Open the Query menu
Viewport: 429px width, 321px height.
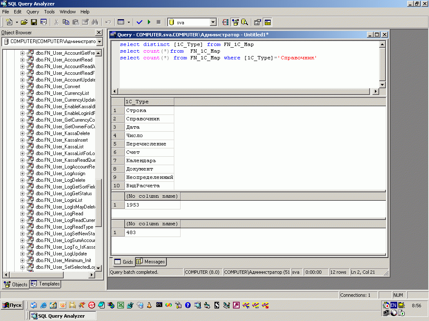(x=33, y=12)
